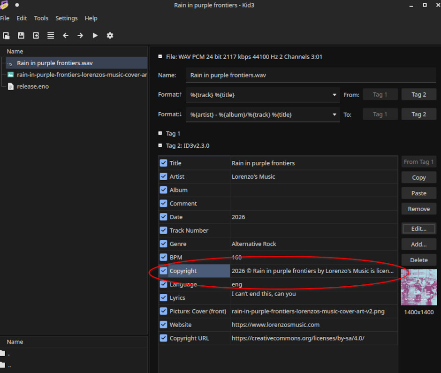This screenshot has width=441, height=373.
Task: Expand the Tag 1 section
Action: (x=160, y=133)
